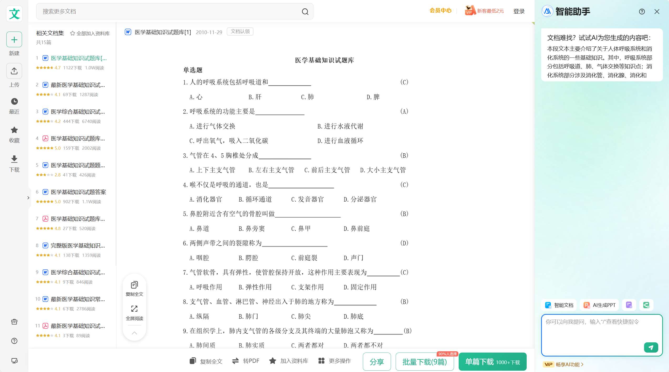
Task: Open the assistant help question icon
Action: 642,12
